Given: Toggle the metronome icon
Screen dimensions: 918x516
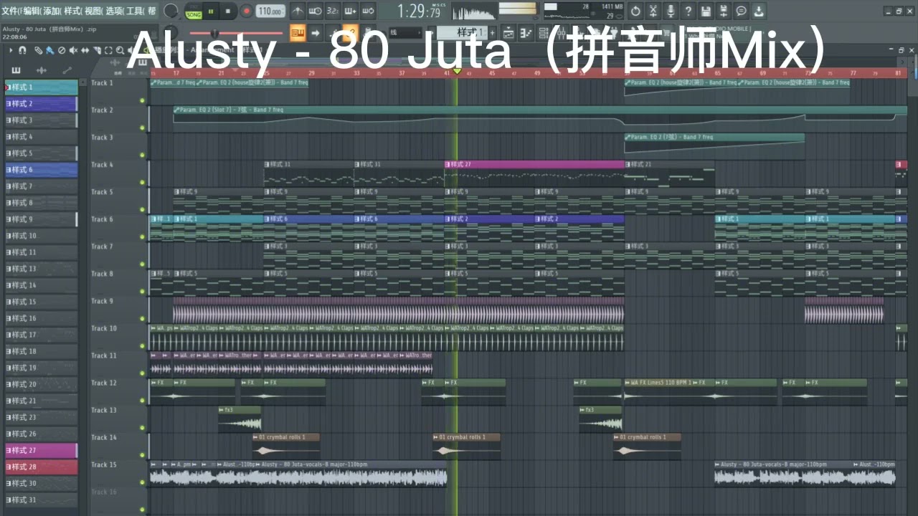Looking at the screenshot, I should (x=296, y=11).
